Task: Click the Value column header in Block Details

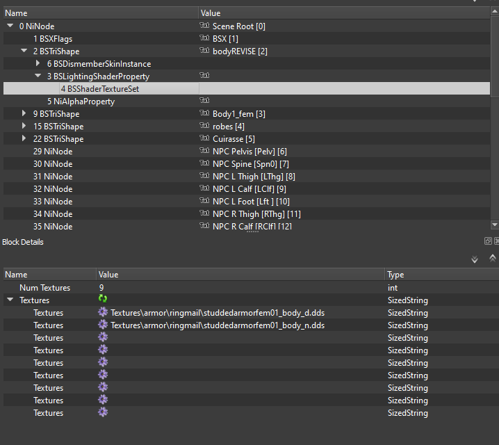Action: coord(240,275)
